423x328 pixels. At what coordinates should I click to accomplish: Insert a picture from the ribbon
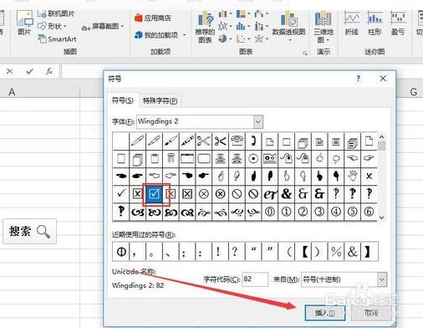24,23
